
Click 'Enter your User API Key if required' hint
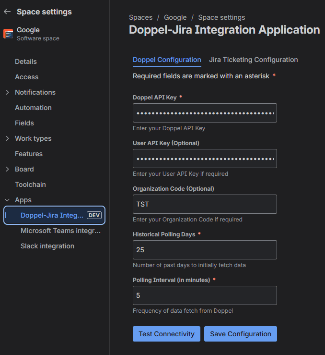click(x=180, y=174)
